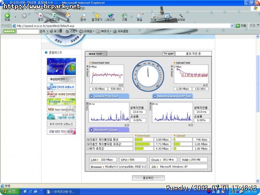Click the green Back arrow icon
260x195 pixels.
click(x=7, y=16)
